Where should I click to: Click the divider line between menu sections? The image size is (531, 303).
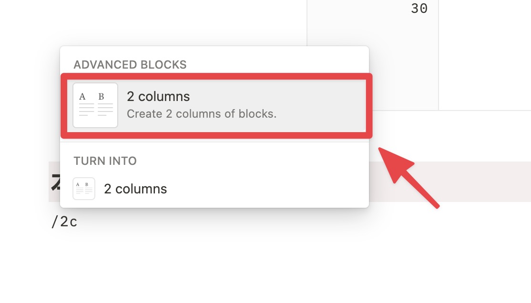click(x=214, y=142)
